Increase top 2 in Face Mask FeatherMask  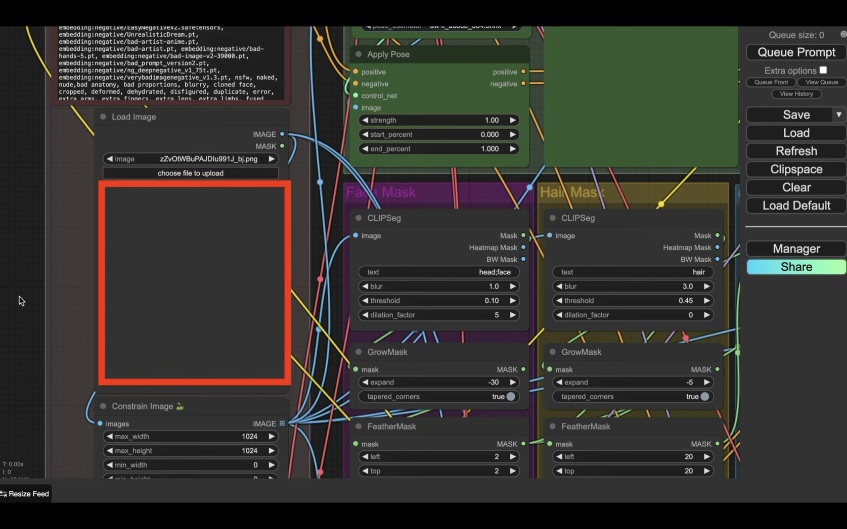click(513, 471)
